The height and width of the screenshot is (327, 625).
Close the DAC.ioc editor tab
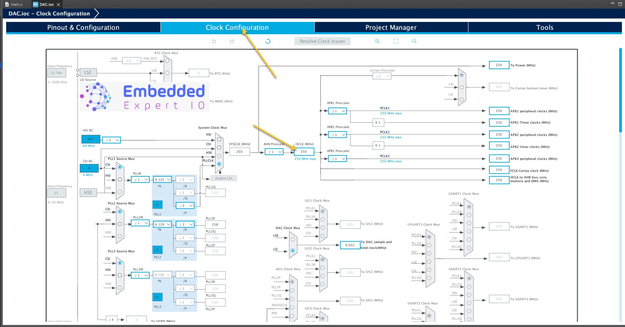pos(58,5)
